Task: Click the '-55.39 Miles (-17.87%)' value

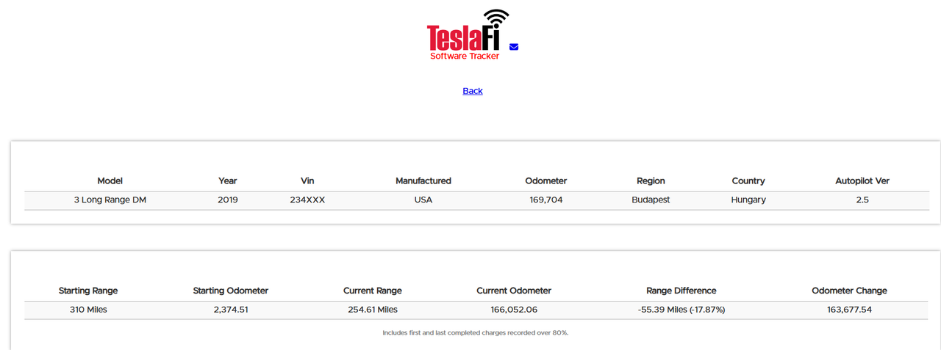Action: pos(681,310)
